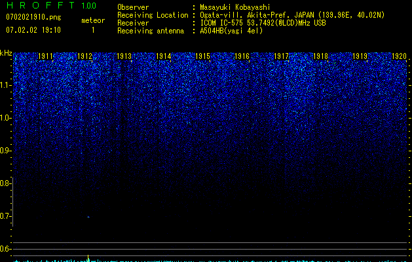
Task: Click the meteor echo dot near 0.7 kHz
Action: [88, 217]
